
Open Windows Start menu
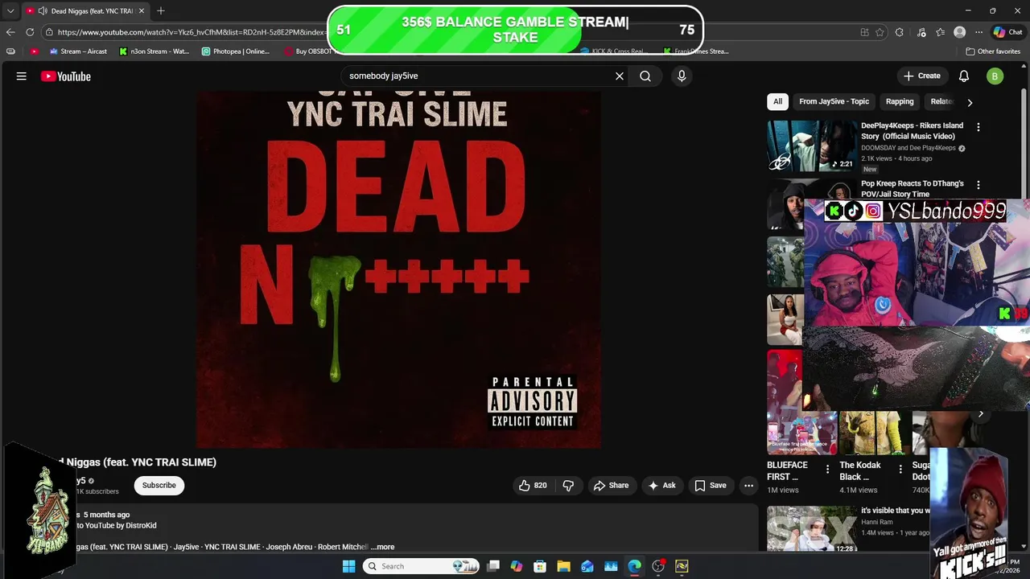pos(348,566)
